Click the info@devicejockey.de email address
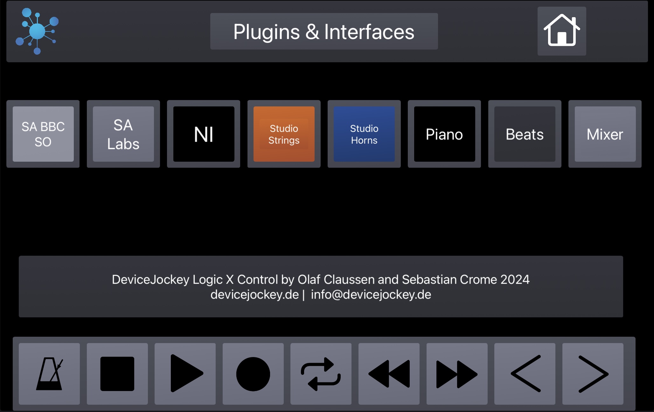Viewport: 654px width, 412px height. (x=371, y=294)
